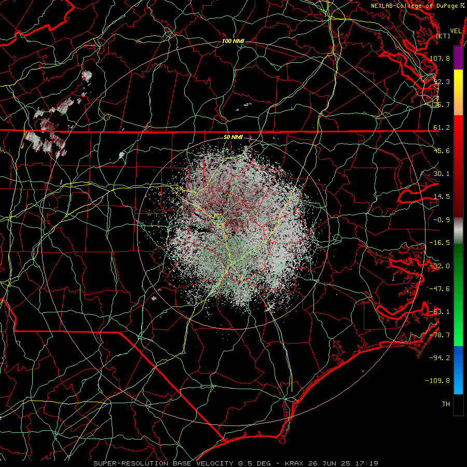This screenshot has width=467, height=467.
Task: Click the NEXLAB-College of DuPage watermark text
Action: tap(418, 6)
